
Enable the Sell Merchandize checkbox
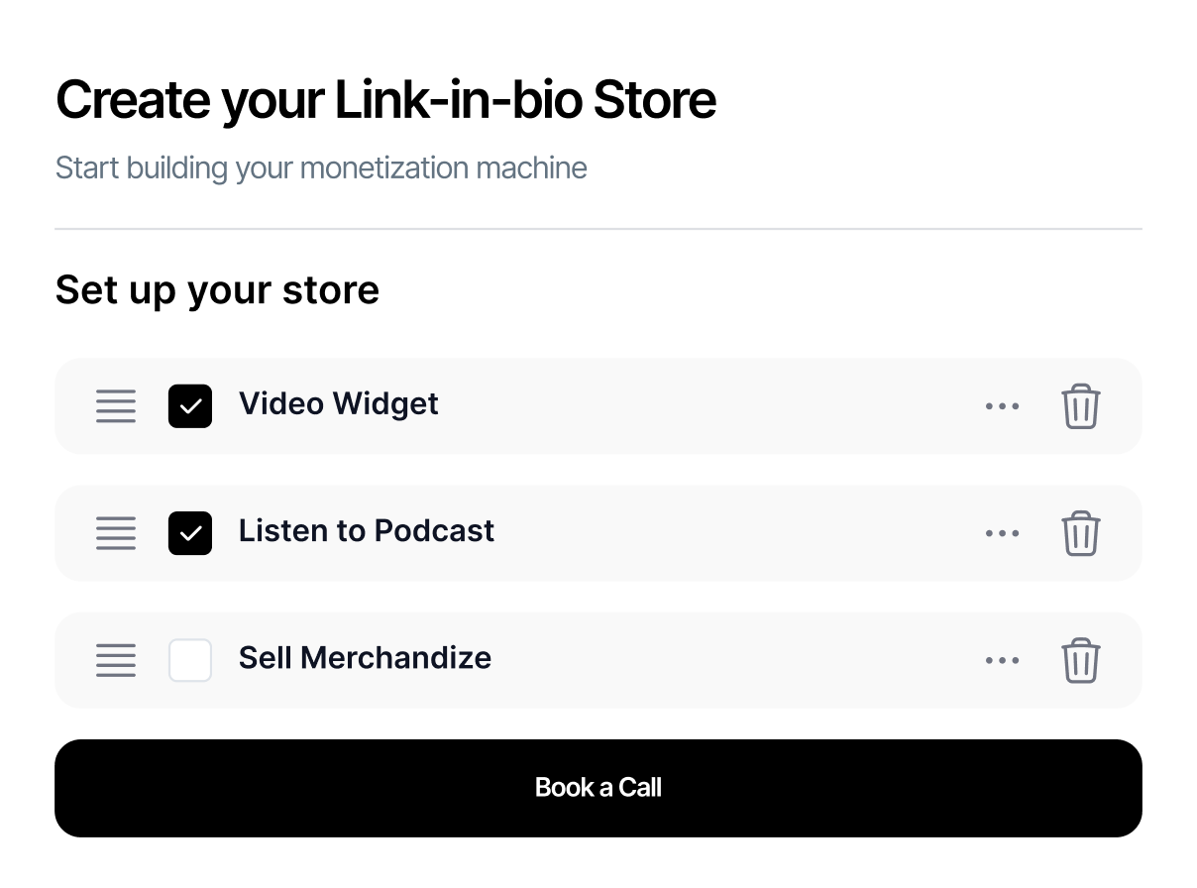coord(190,659)
